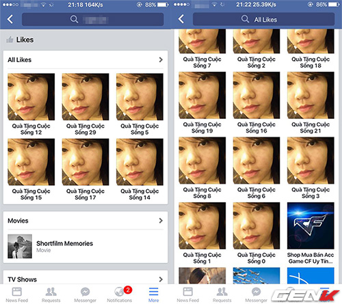The image size is (342, 304).
Task: Tap the back arrow on the All Likes screen
Action: click(181, 19)
